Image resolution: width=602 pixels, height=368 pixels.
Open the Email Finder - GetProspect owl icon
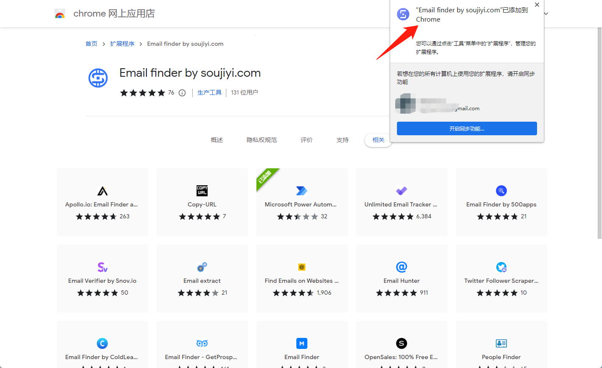click(x=202, y=343)
